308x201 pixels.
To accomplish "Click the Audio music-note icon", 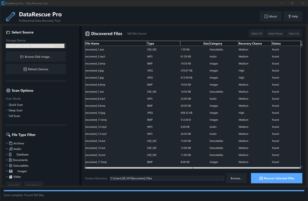I will (11, 149).
